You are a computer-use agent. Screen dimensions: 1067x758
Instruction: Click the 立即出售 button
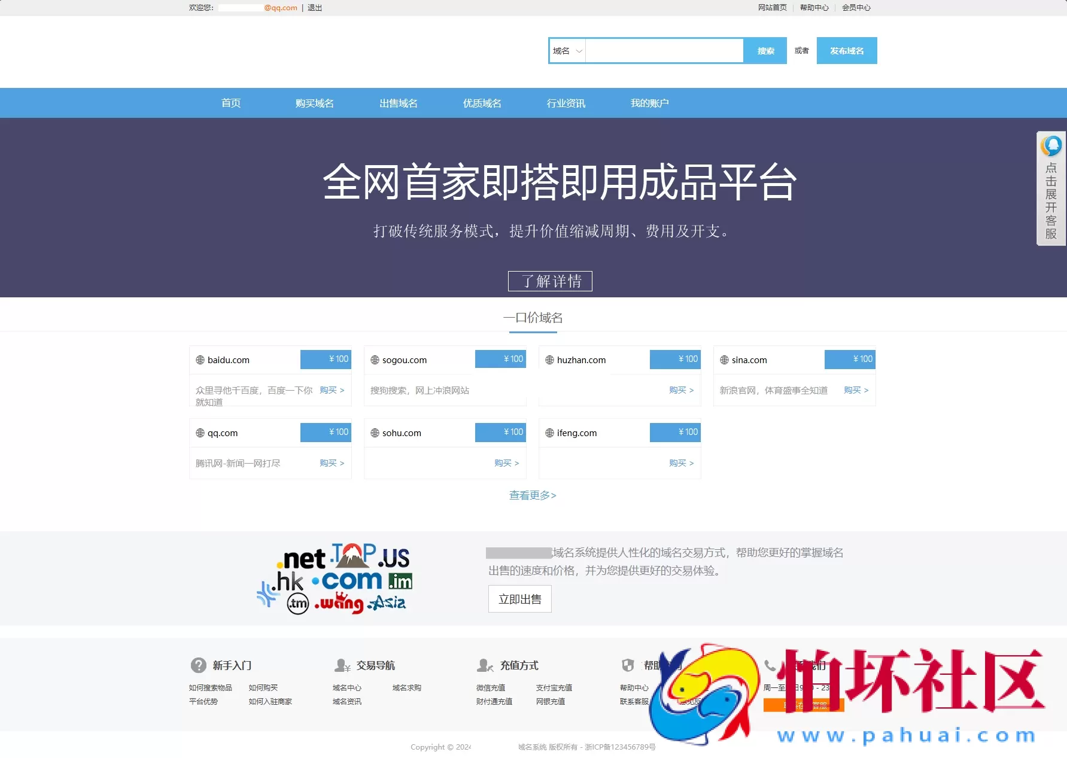(519, 599)
